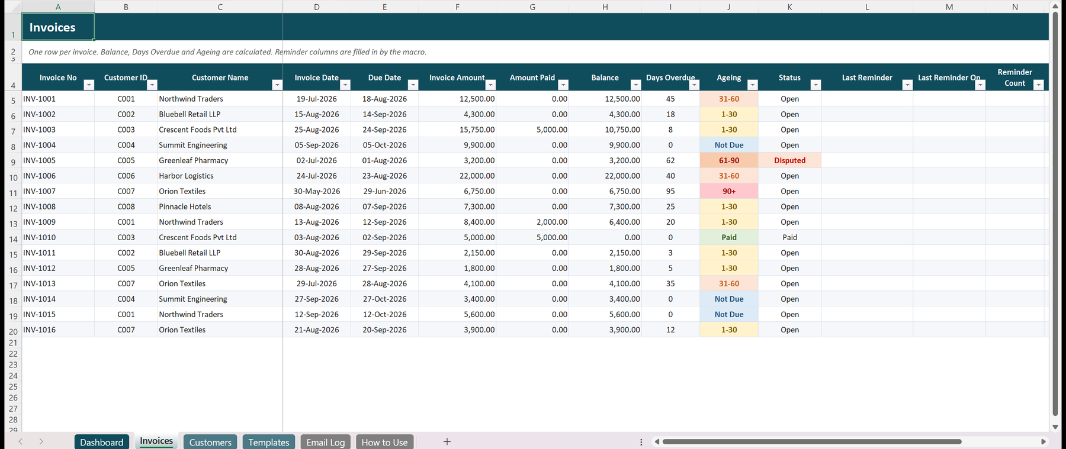Viewport: 1066px width, 449px height.
Task: Select column J header
Action: pos(729,7)
